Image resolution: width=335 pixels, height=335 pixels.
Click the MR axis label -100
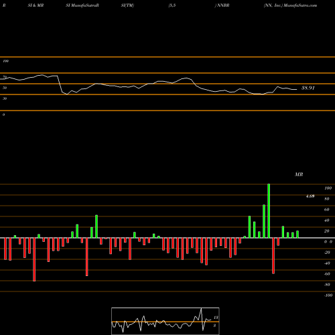328,295
